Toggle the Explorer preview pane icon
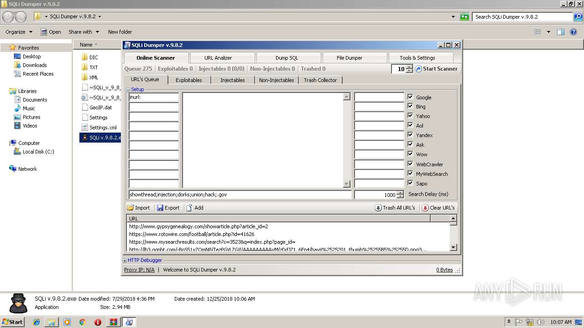Viewport: 584px width, 328px height. [x=561, y=32]
